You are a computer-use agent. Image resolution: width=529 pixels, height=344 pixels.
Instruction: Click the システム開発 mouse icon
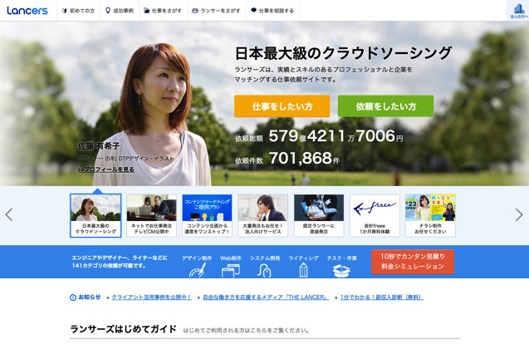pyautogui.click(x=264, y=270)
